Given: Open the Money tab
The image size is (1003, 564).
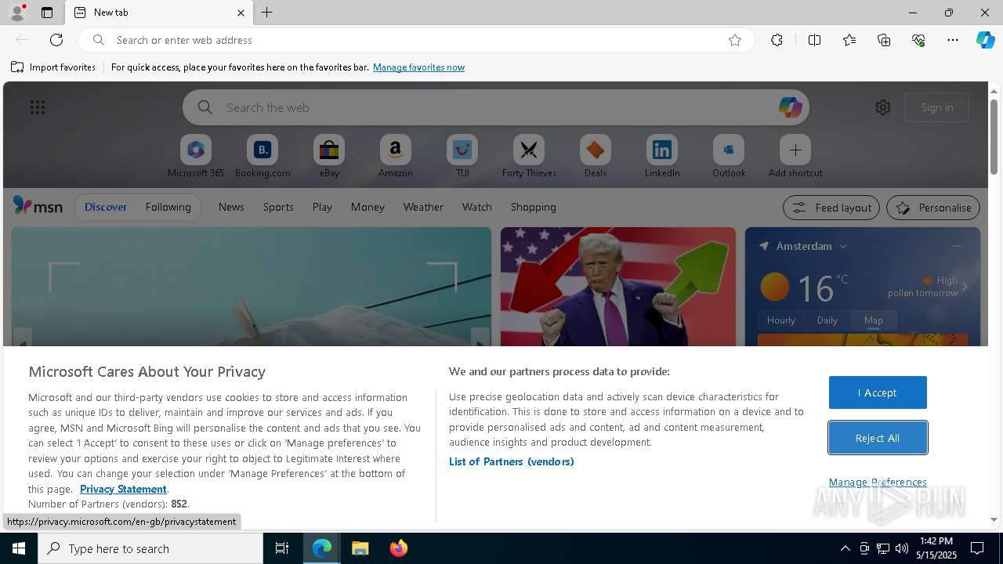Looking at the screenshot, I should 368,207.
